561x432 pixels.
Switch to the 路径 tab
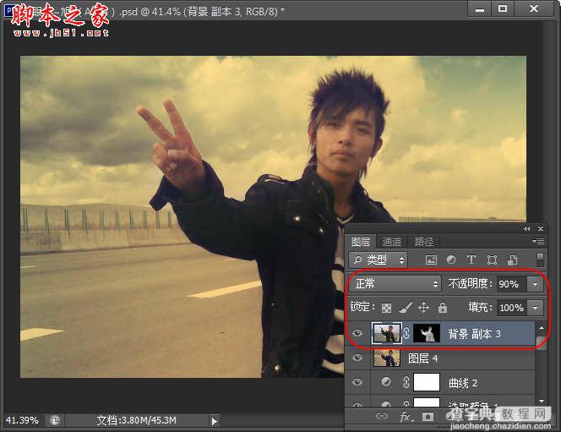[424, 242]
